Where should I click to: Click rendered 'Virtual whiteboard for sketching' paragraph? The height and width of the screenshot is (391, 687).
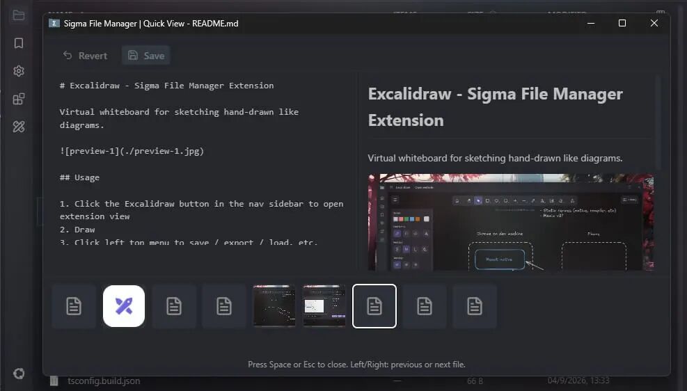point(495,158)
